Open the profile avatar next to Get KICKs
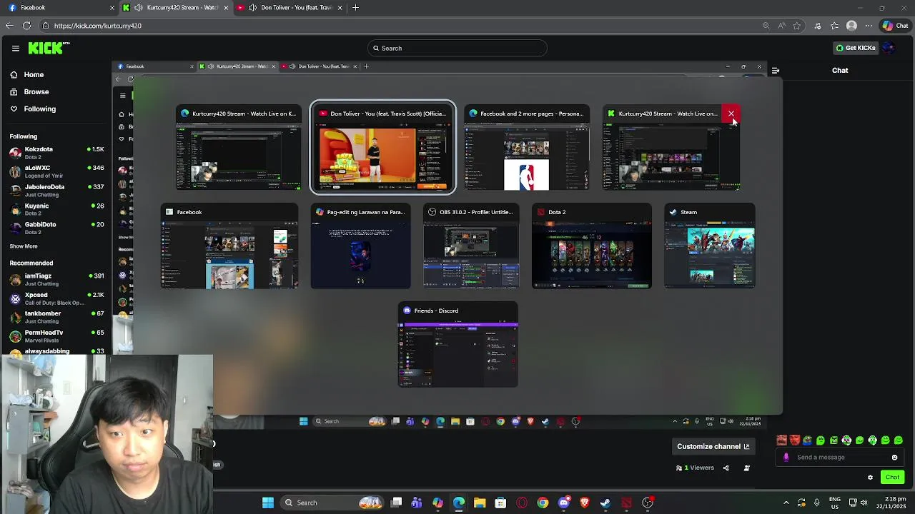The width and height of the screenshot is (915, 514). click(889, 48)
